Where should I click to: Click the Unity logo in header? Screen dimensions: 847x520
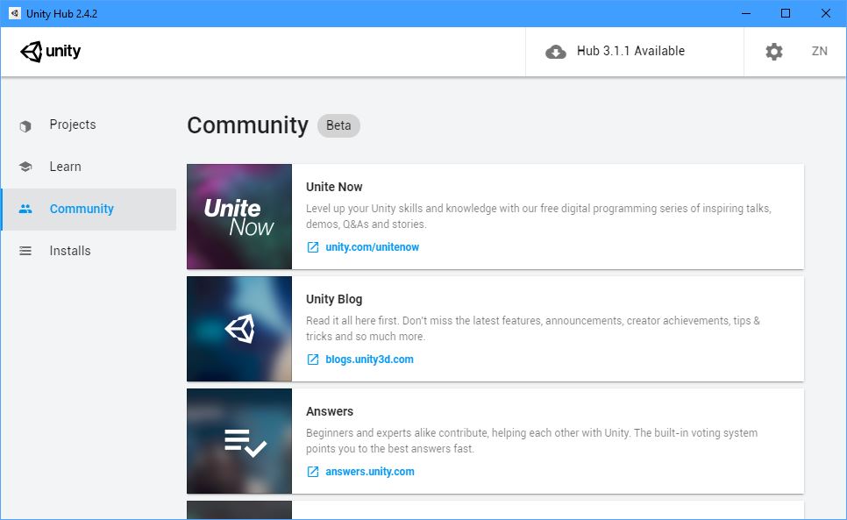pyautogui.click(x=50, y=52)
